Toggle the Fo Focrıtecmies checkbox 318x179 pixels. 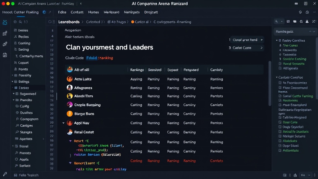(x=280, y=83)
